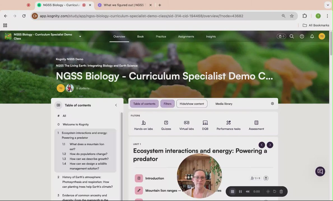Viewport: 333px width, 201px height.
Task: Open browser extensions puzzle icon
Action: click(x=304, y=16)
